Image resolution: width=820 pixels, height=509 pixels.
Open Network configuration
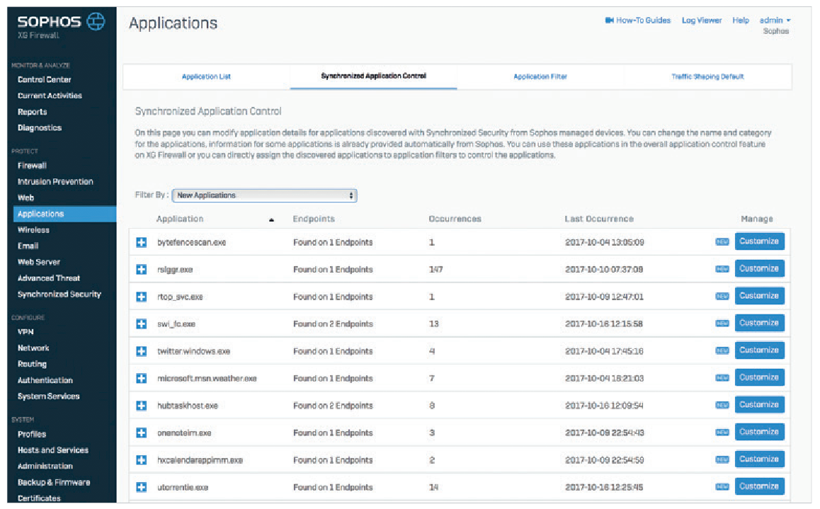(33, 348)
